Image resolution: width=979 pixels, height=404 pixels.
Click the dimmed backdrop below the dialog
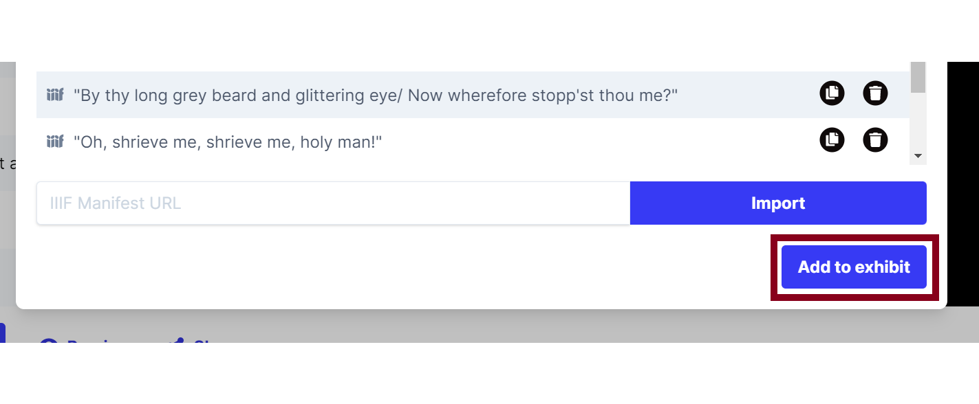(x=482, y=326)
